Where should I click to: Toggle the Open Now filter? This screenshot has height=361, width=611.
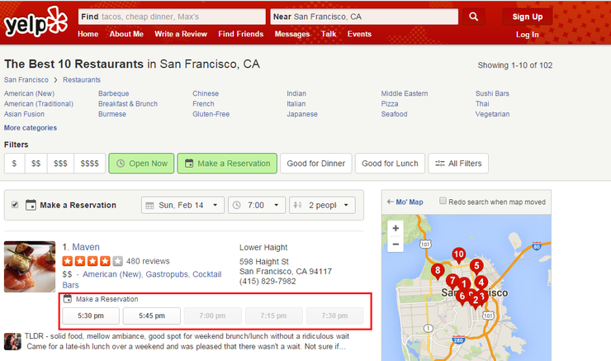(x=141, y=164)
